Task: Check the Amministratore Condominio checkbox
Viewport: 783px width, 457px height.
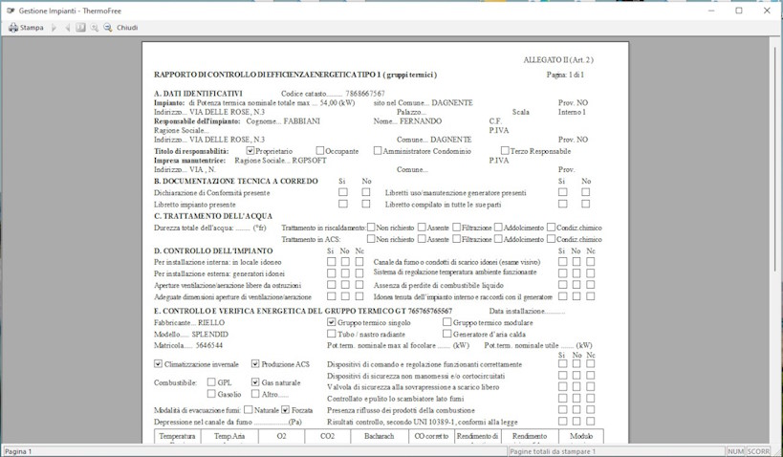Action: pos(378,150)
